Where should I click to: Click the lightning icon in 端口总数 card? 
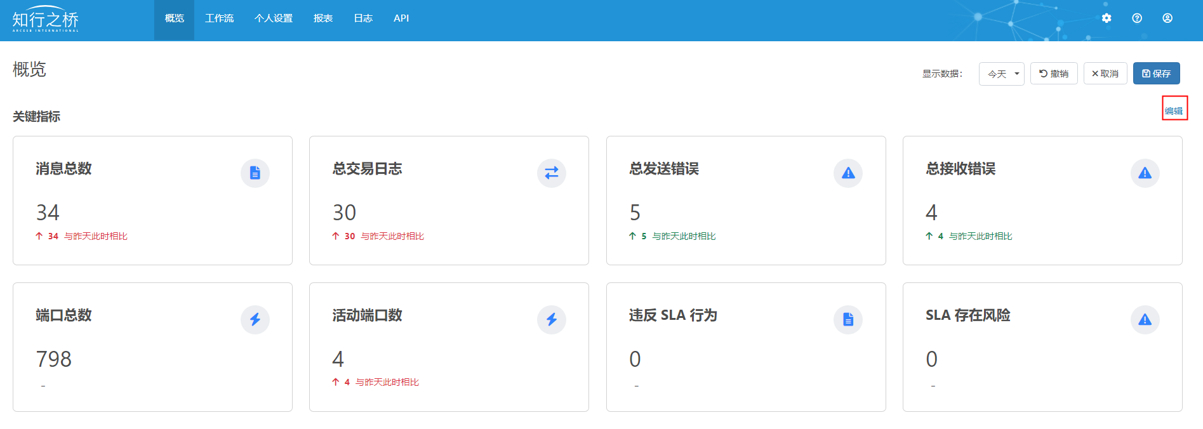click(255, 319)
